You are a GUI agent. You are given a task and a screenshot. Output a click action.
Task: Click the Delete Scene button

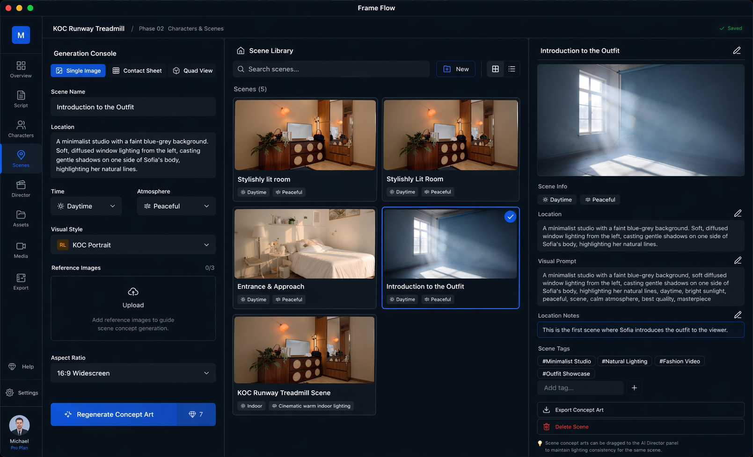tap(640, 427)
